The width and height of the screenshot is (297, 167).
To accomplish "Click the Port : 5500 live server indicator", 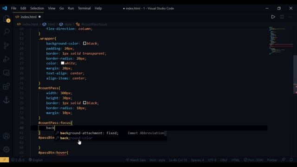I will [x=253, y=160].
